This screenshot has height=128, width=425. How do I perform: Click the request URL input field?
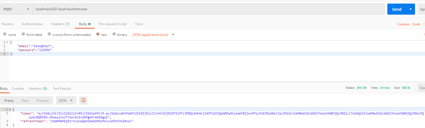208,9
